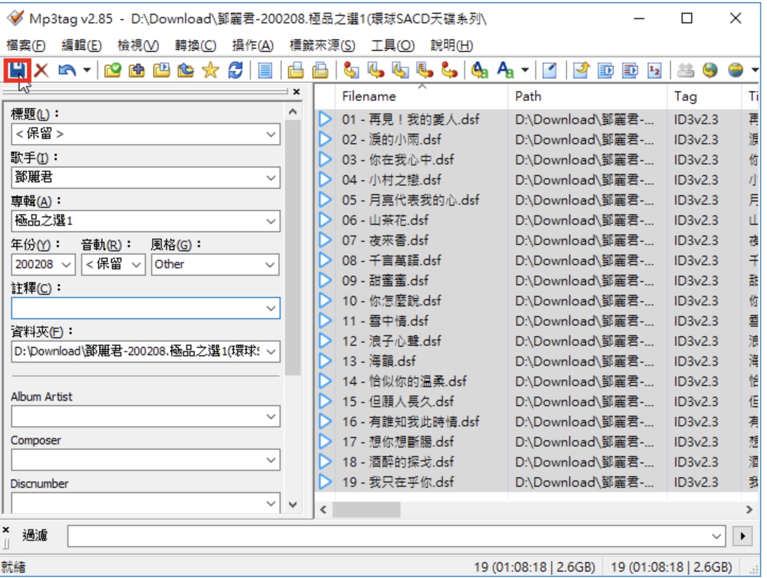Click the filter options arrow button

(x=743, y=537)
